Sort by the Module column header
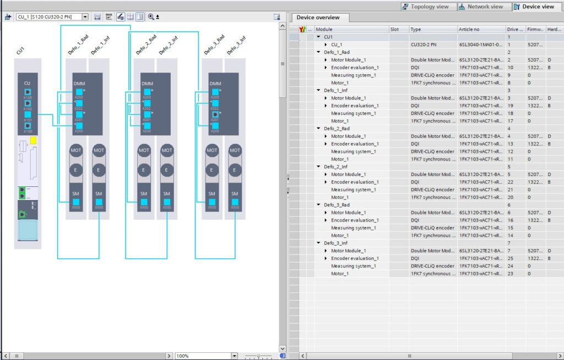Screen dimensions: 564x360 (352, 30)
